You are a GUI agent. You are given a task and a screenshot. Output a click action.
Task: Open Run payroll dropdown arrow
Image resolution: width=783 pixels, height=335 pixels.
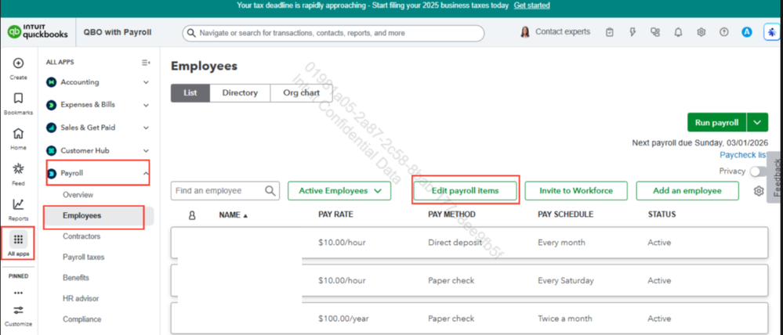[758, 123]
